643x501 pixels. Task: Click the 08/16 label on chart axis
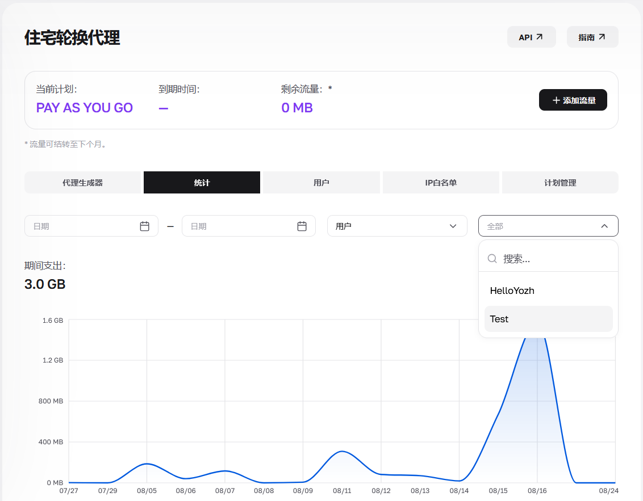pos(537,491)
